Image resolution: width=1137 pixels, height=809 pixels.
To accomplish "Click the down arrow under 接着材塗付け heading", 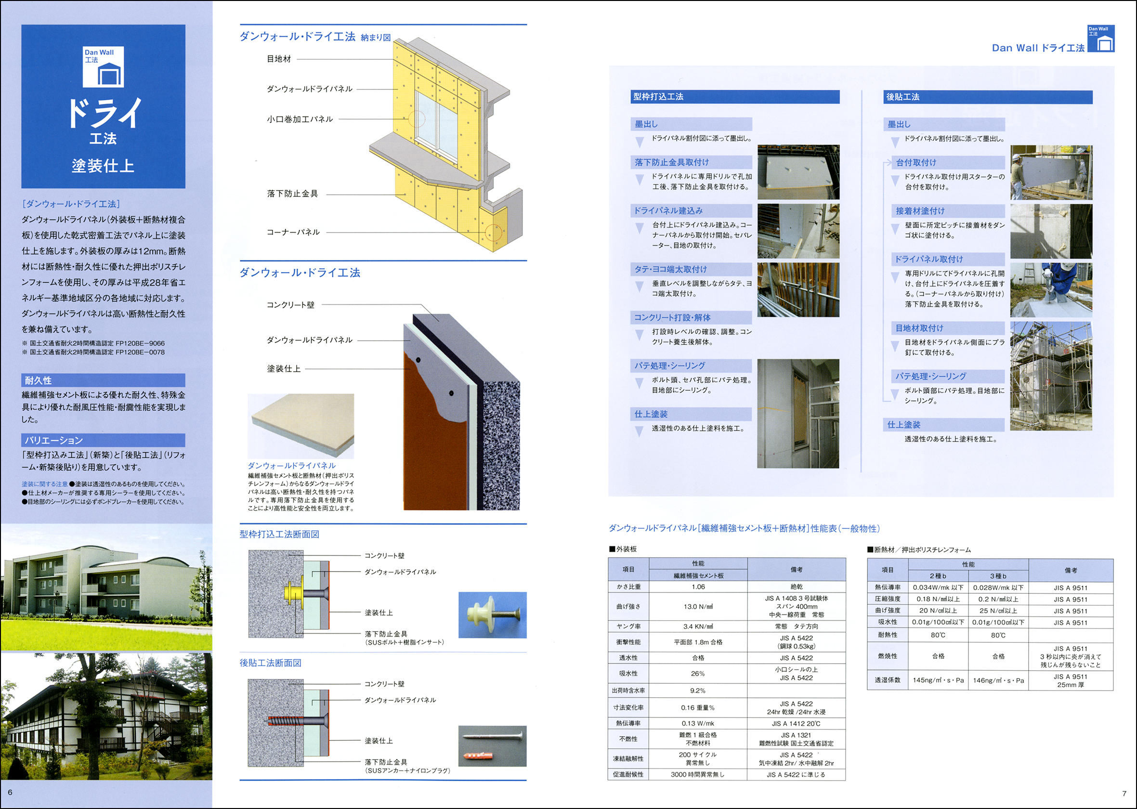I will click(x=895, y=229).
